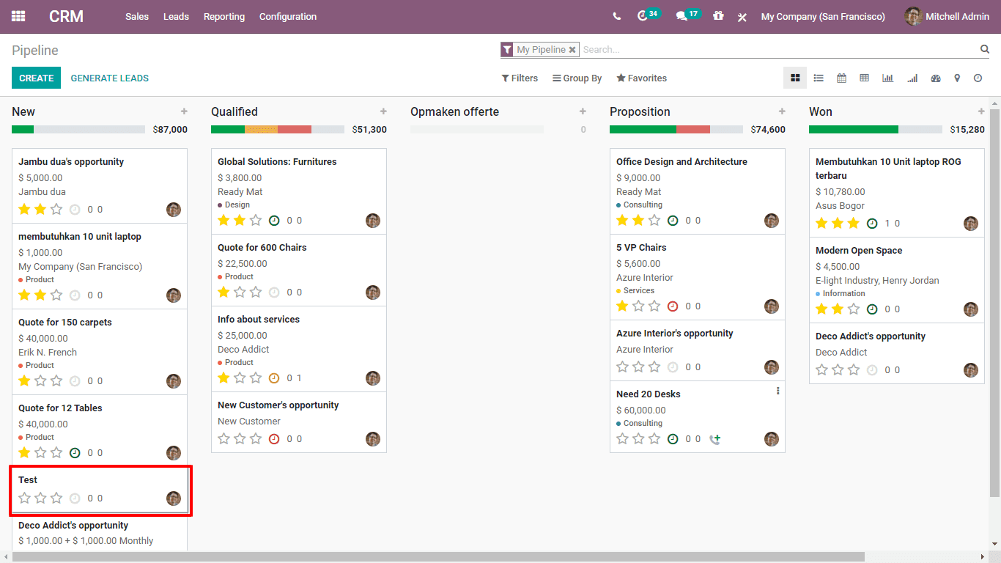Switch to Pivot table view
Image resolution: width=1001 pixels, height=563 pixels.
point(864,78)
